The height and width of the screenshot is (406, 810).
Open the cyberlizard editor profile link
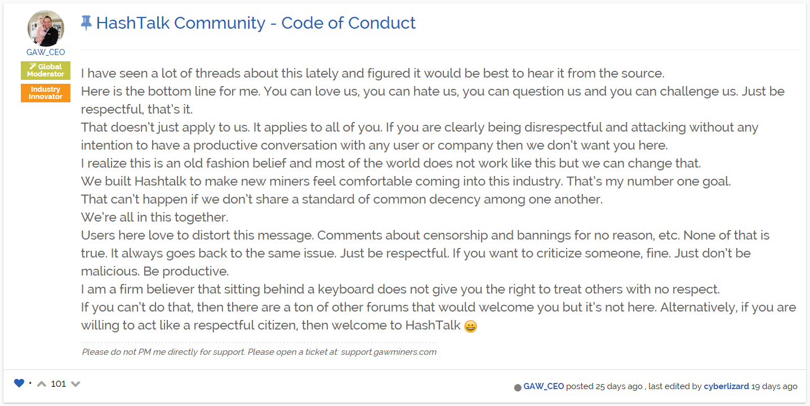(727, 386)
